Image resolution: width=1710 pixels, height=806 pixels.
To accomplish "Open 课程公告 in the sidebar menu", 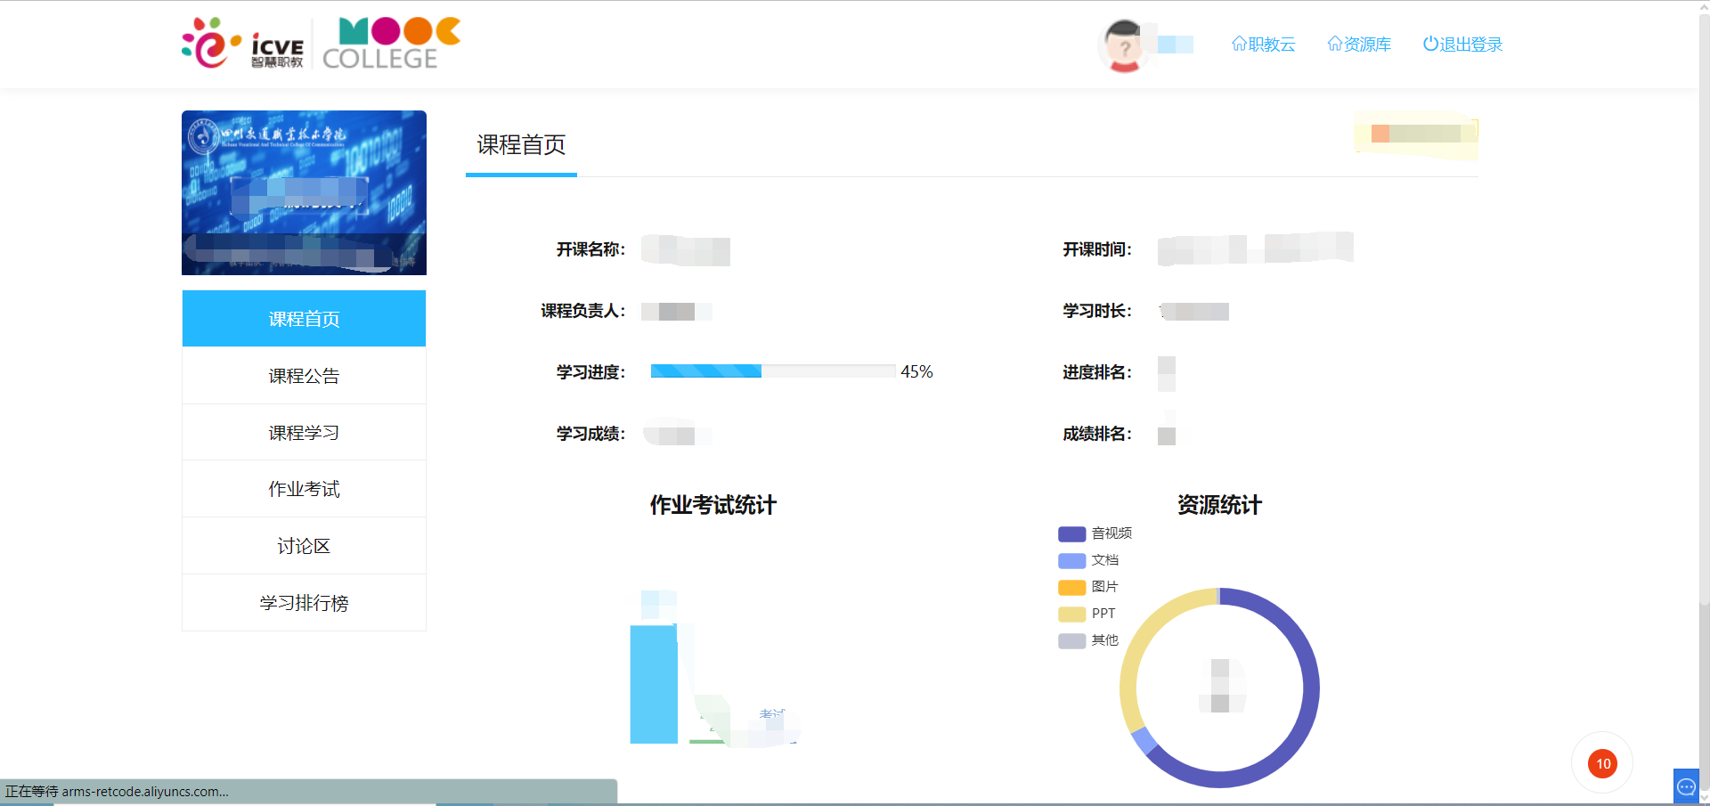I will (303, 375).
